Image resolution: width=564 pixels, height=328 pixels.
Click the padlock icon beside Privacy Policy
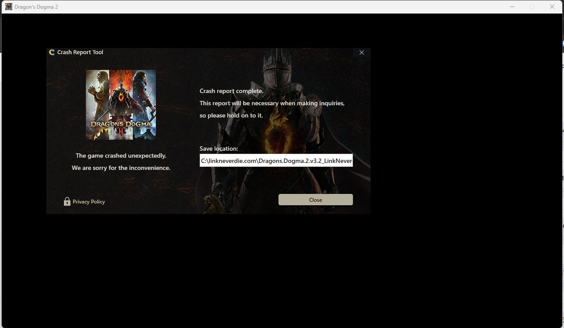[67, 201]
